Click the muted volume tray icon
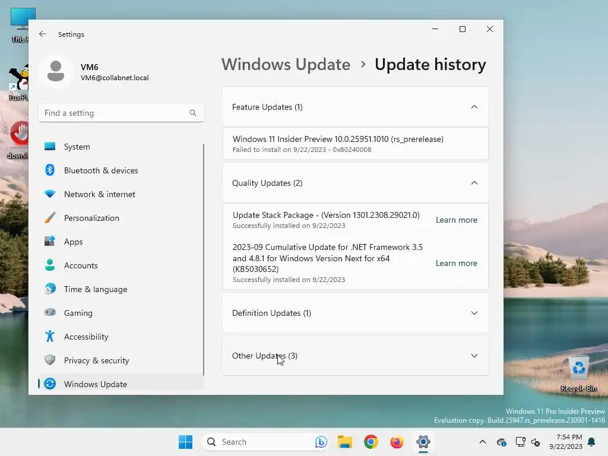Viewport: 608px width, 456px height. coord(536,442)
